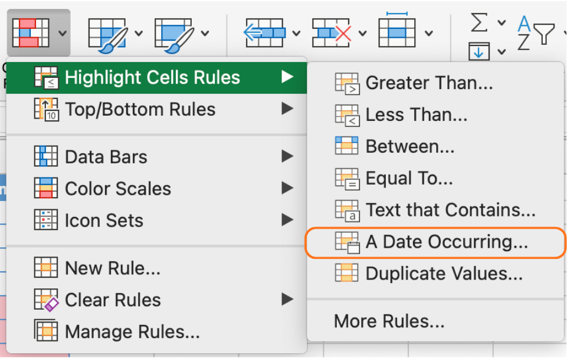The image size is (567, 358).
Task: Open the Format as Table icon
Action: tap(109, 33)
